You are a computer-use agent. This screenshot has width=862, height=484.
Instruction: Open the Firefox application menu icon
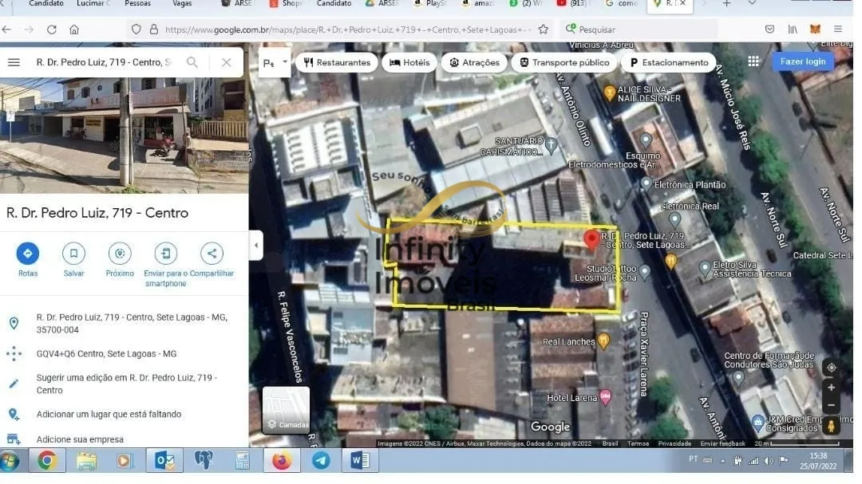(x=837, y=30)
